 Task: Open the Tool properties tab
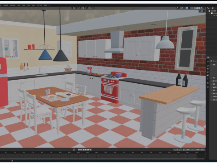[x=208, y=62]
